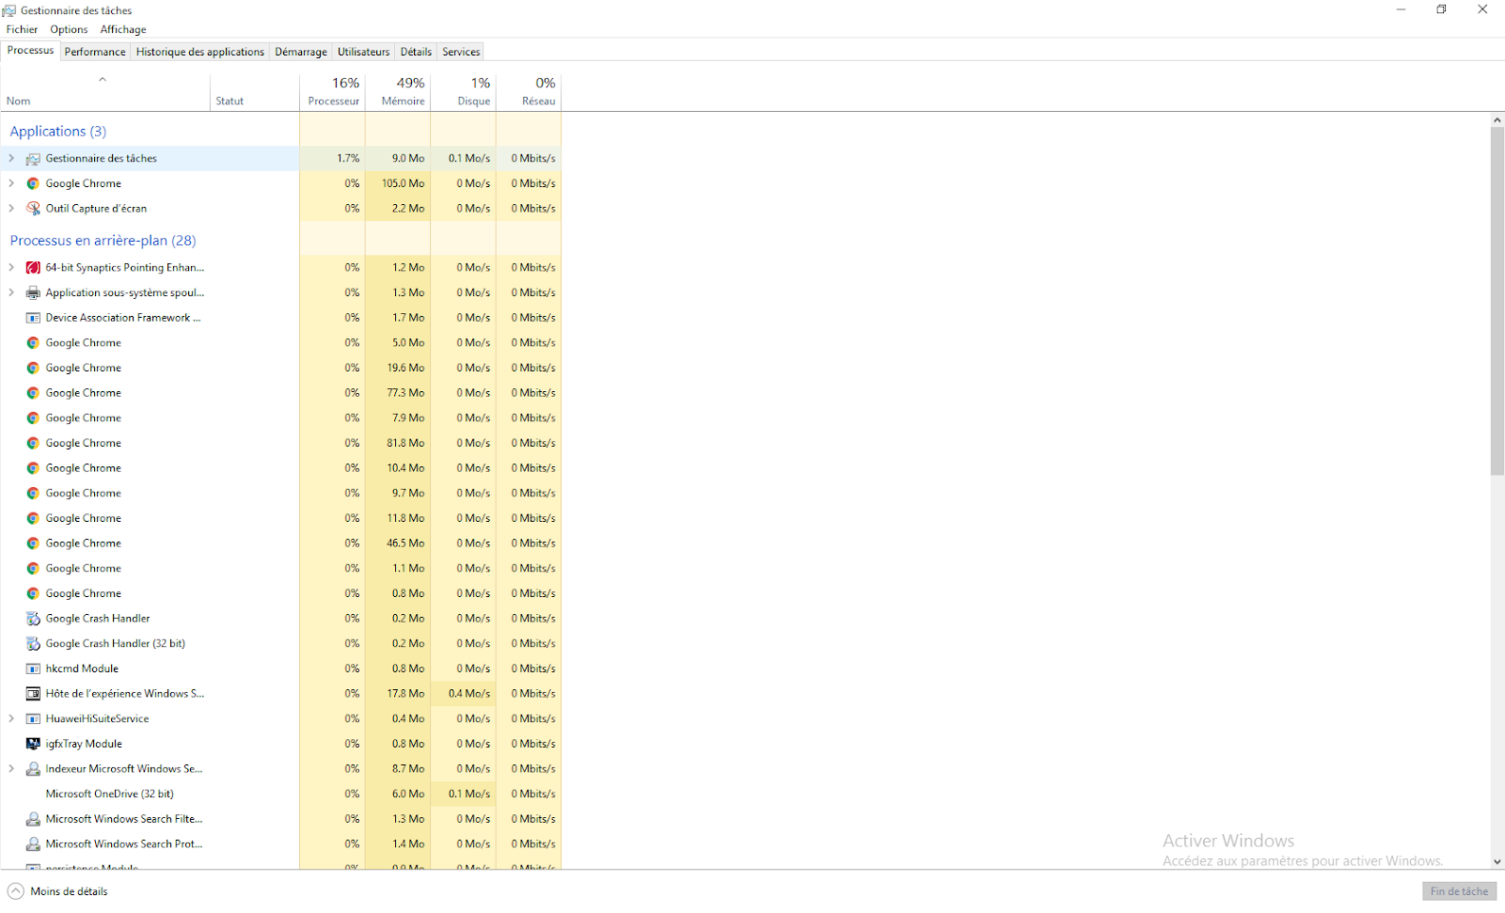This screenshot has height=913, width=1505.
Task: Click the scrollbar down arrow
Action: click(1497, 861)
